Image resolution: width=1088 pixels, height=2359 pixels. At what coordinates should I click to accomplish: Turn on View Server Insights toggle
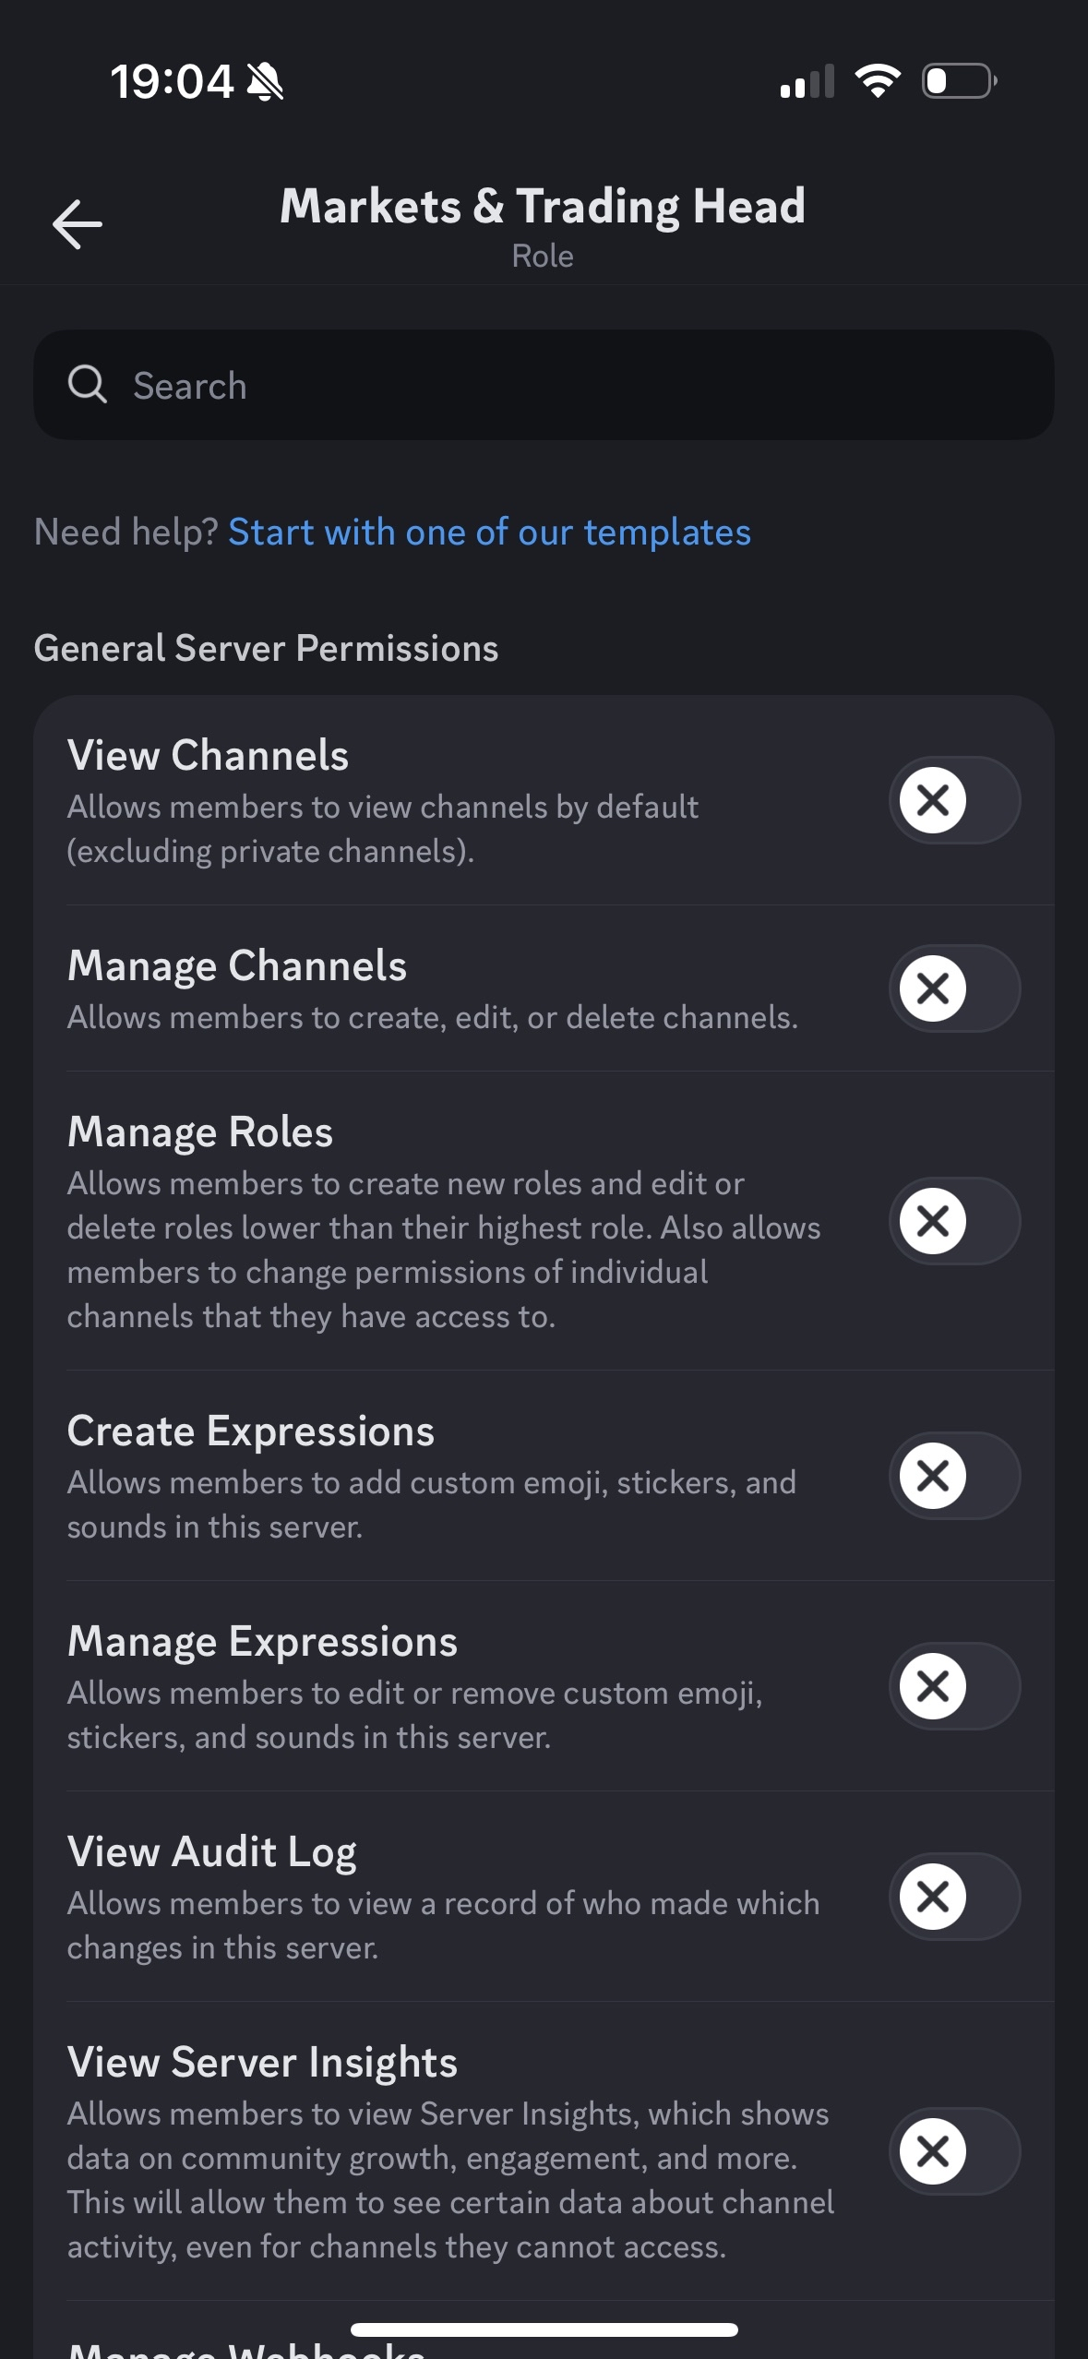954,2151
